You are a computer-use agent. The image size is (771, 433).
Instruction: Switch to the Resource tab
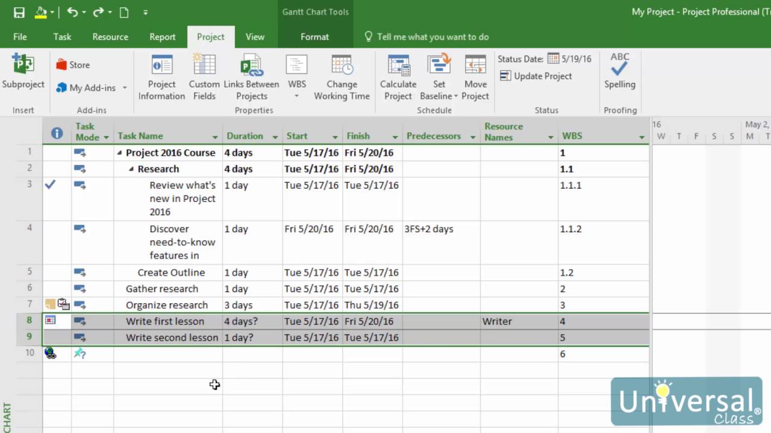[110, 37]
